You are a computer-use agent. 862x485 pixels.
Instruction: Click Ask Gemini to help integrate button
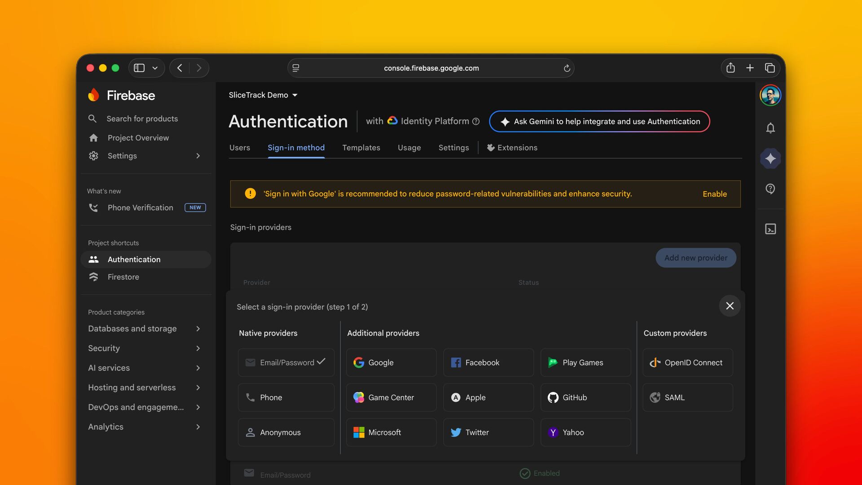tap(599, 121)
